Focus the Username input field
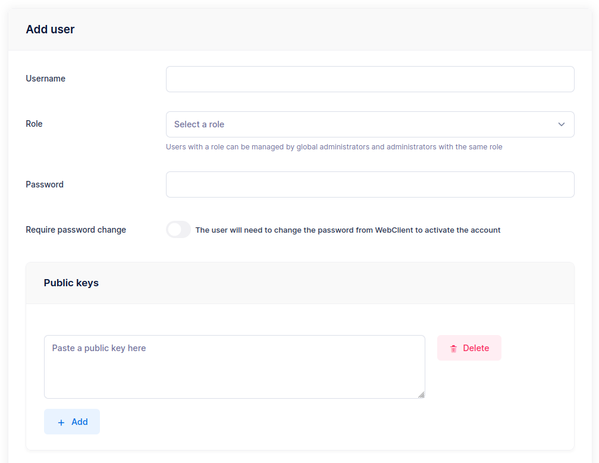 click(369, 79)
